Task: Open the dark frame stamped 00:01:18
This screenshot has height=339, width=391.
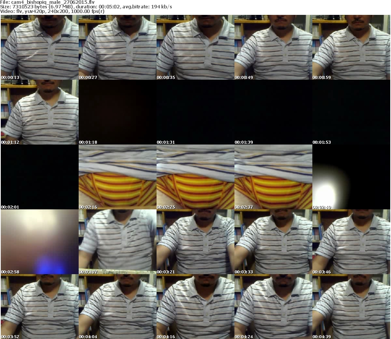Action: 118,112
